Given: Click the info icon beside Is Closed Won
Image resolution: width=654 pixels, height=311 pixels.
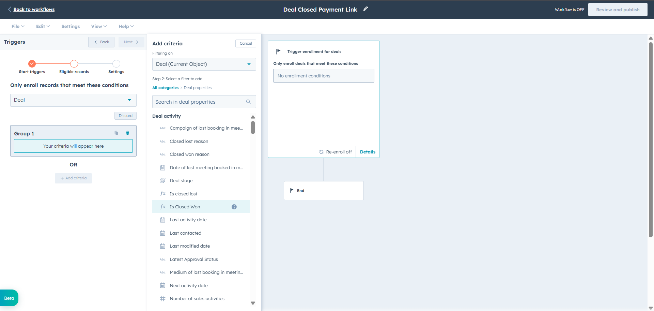Looking at the screenshot, I should coord(234,207).
